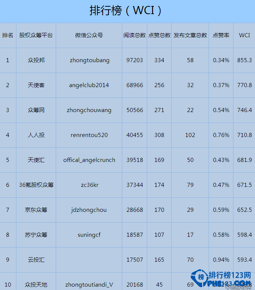The height and width of the screenshot is (290, 255).
Task: Click WCI value 770.8
Action: [x=245, y=85]
